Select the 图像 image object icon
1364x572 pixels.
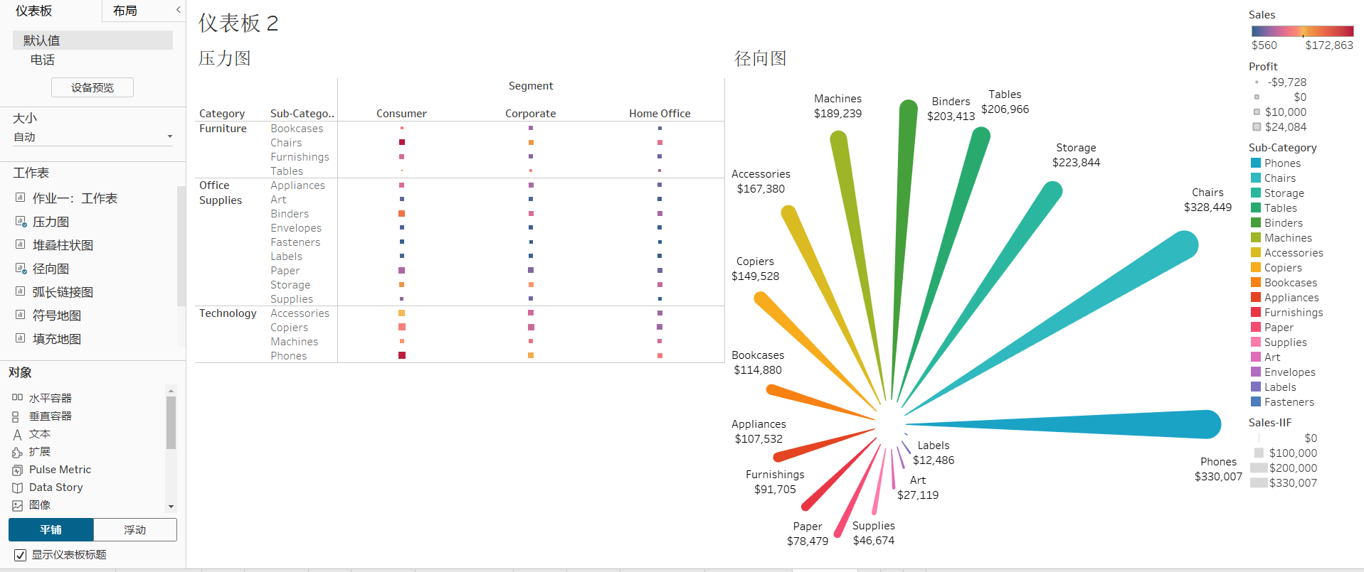pyautogui.click(x=17, y=505)
